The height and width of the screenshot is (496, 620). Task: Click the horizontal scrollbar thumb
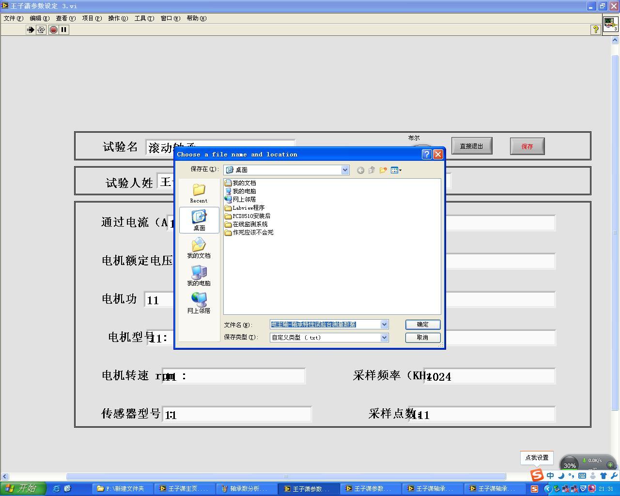286,476
